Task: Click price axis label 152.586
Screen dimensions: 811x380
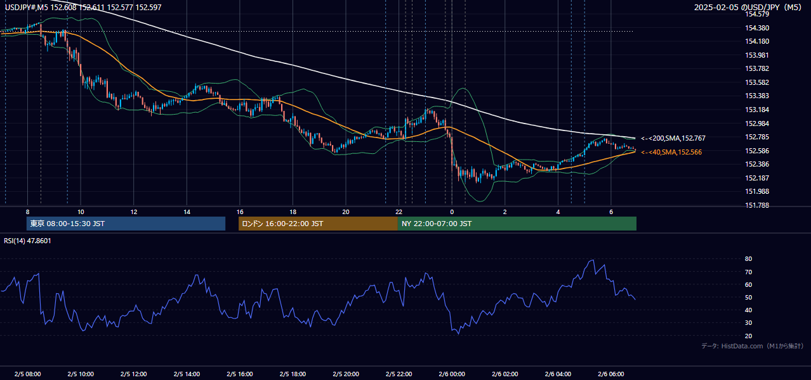Action: click(x=757, y=151)
